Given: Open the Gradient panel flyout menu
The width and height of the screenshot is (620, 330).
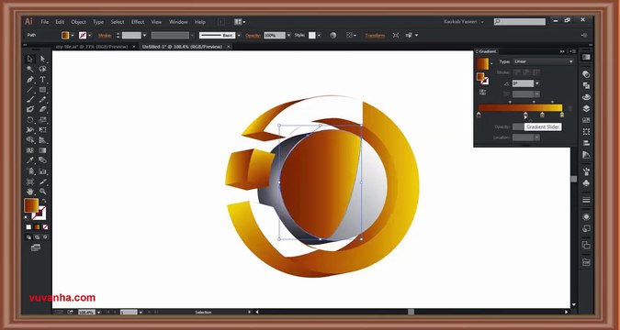Looking at the screenshot, I should [572, 51].
